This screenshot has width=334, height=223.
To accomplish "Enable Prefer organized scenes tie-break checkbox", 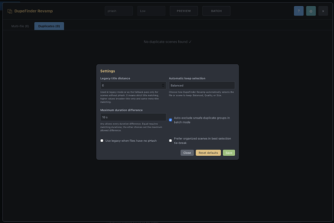I will (170, 141).
